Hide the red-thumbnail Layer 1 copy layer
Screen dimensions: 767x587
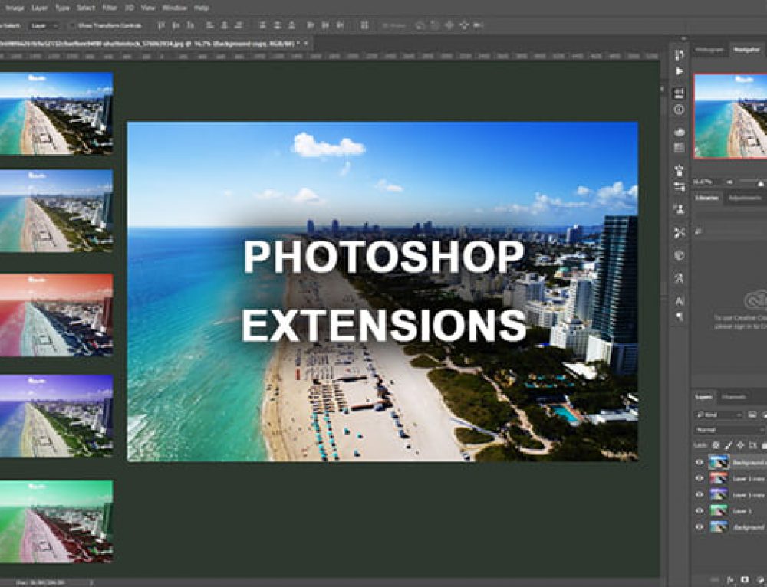(x=700, y=478)
